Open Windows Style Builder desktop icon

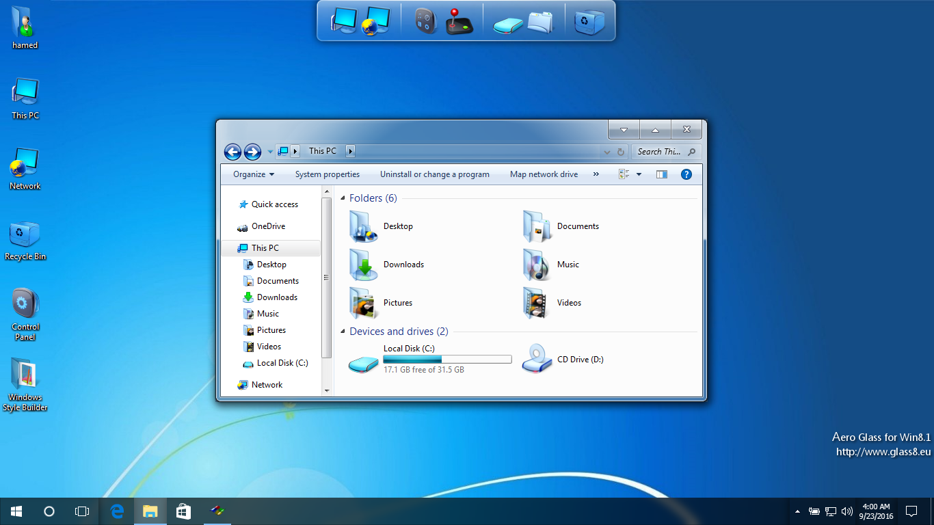point(25,375)
